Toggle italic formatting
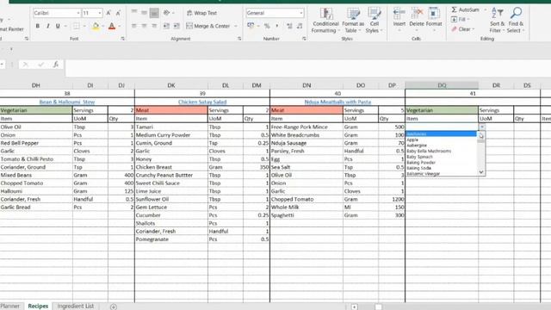The height and width of the screenshot is (310, 551). coord(48,26)
